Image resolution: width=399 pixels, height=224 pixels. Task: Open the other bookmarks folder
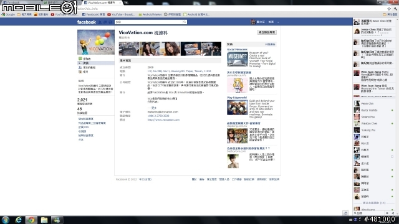390,14
